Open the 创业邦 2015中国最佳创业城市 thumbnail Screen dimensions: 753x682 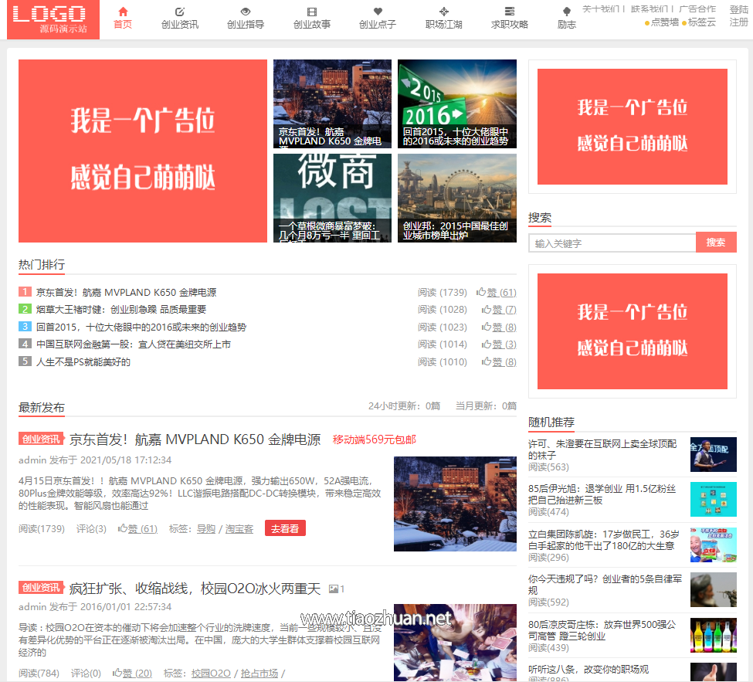click(457, 198)
